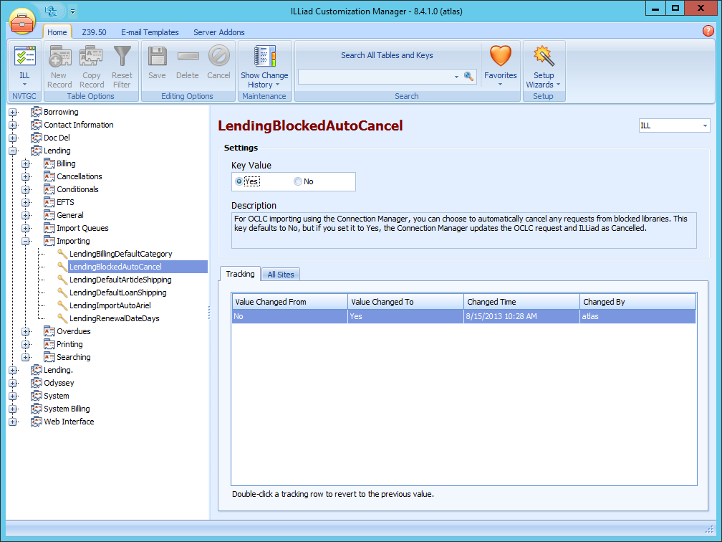Image resolution: width=722 pixels, height=542 pixels.
Task: Open the Favorites heart icon
Action: pyautogui.click(x=500, y=56)
